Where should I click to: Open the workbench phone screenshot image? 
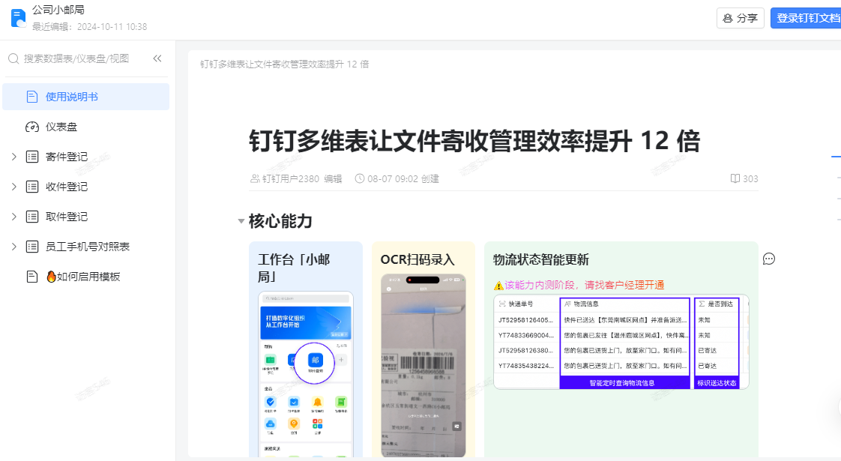306,374
